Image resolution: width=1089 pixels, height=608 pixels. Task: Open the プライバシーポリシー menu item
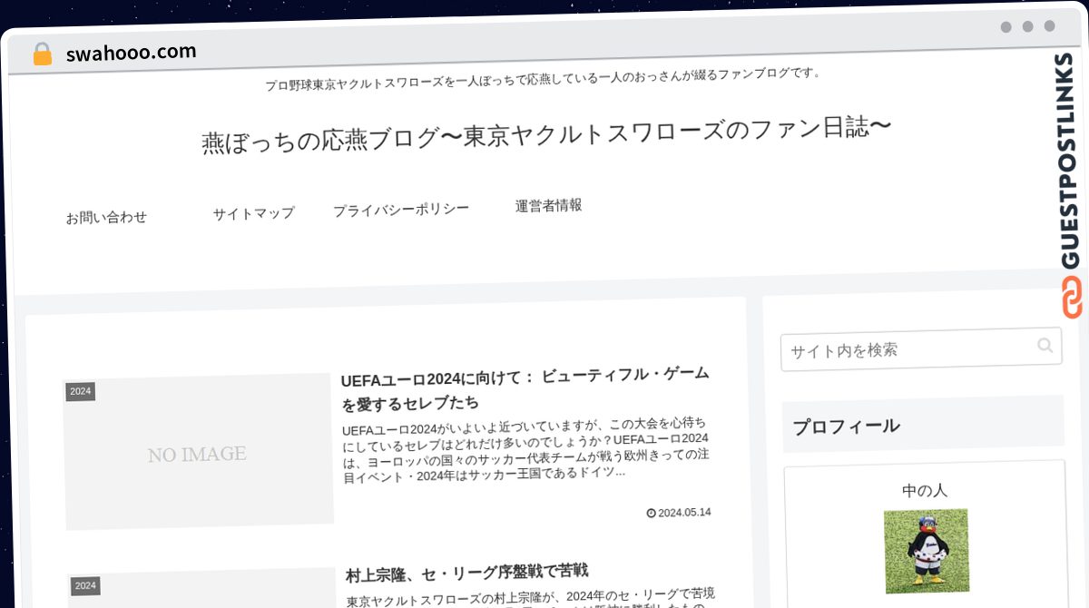coord(401,210)
